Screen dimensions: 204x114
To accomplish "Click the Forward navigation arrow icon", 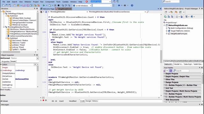I will 125,5.
